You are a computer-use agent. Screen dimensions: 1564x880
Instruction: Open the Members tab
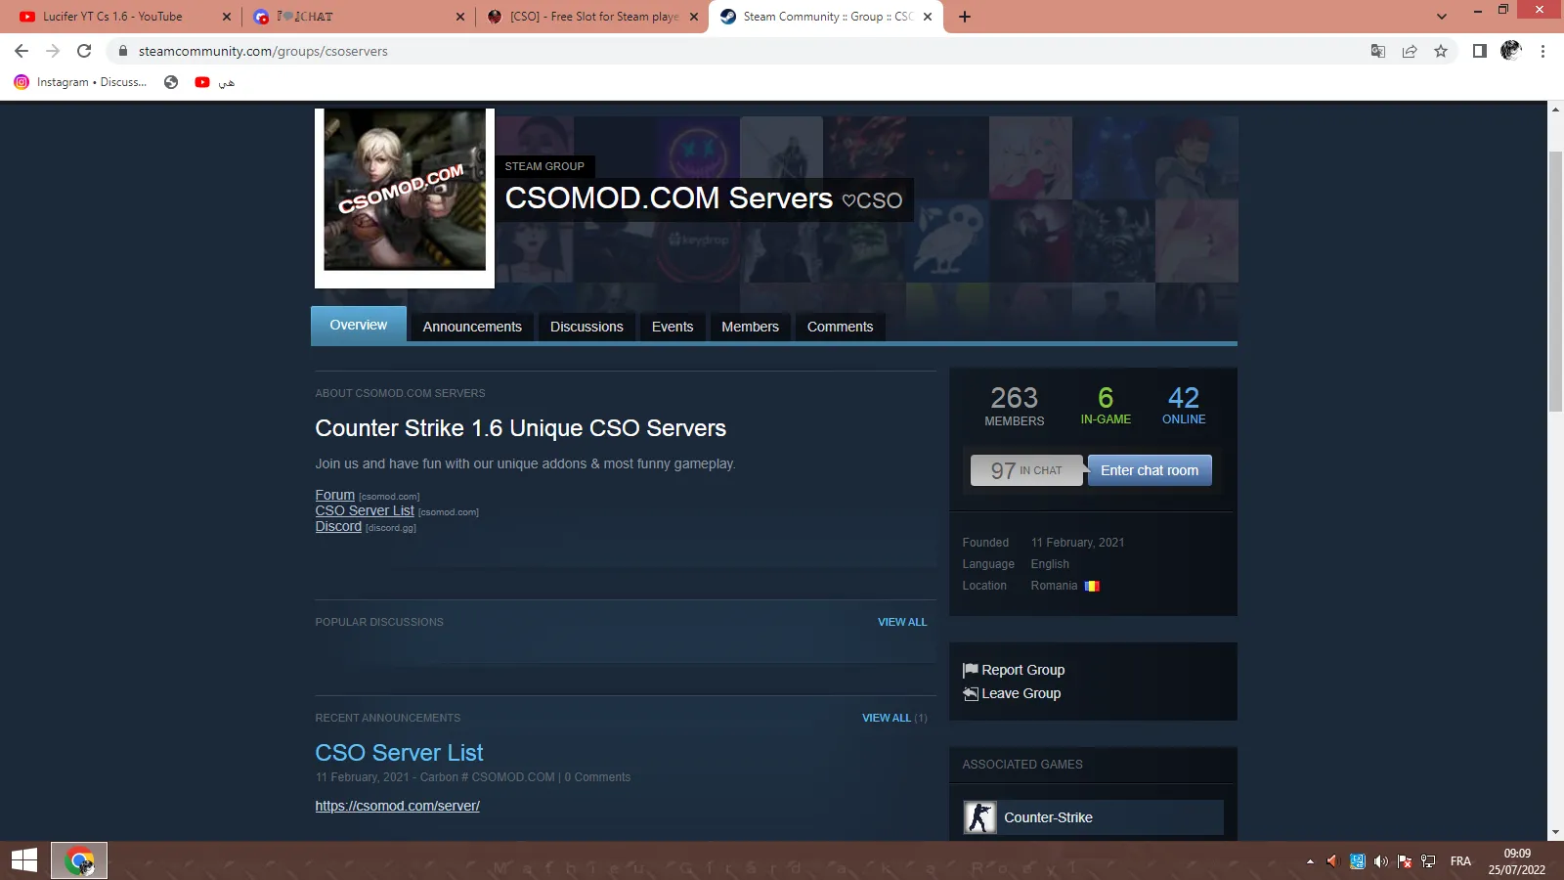click(751, 327)
